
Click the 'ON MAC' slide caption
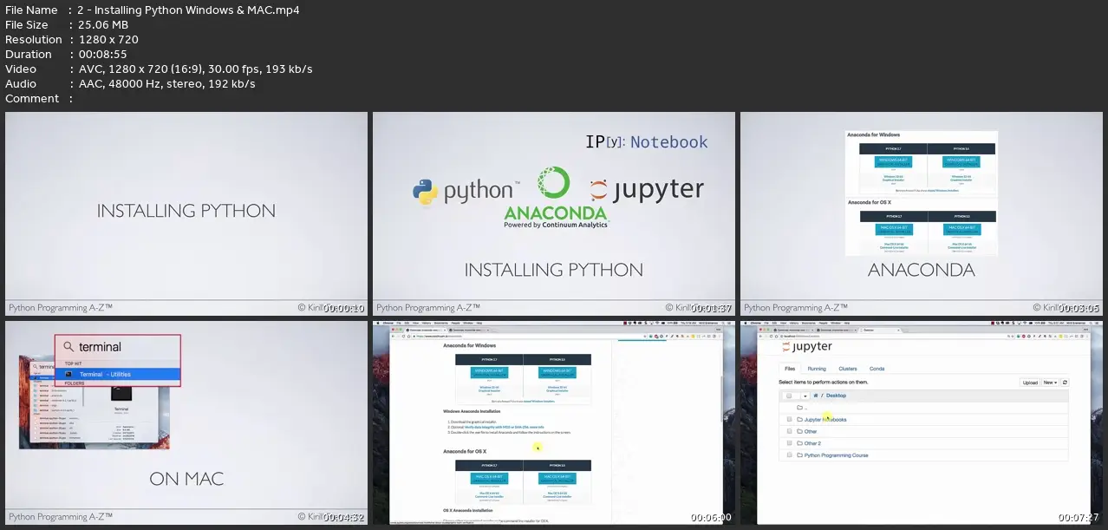click(x=186, y=479)
